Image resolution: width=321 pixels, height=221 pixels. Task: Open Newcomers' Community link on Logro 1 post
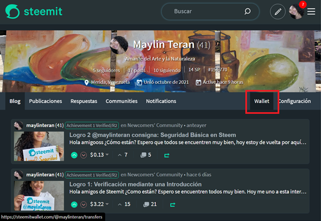click(x=155, y=175)
